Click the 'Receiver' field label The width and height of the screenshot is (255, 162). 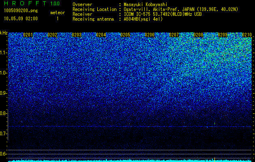point(82,14)
